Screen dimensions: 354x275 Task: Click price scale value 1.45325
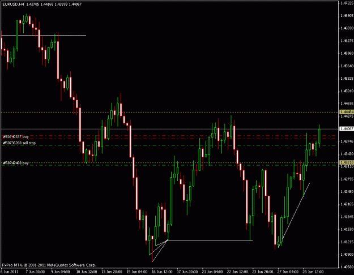point(347,79)
